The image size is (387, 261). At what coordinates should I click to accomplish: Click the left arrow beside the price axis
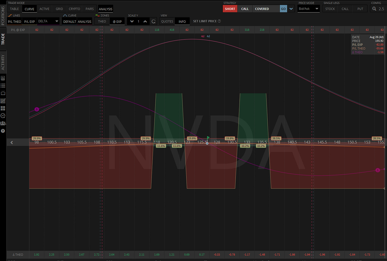pyautogui.click(x=12, y=143)
